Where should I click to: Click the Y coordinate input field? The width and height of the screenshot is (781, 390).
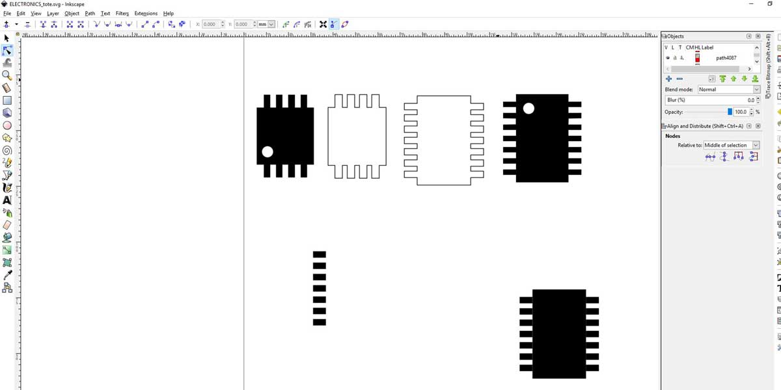tap(241, 24)
